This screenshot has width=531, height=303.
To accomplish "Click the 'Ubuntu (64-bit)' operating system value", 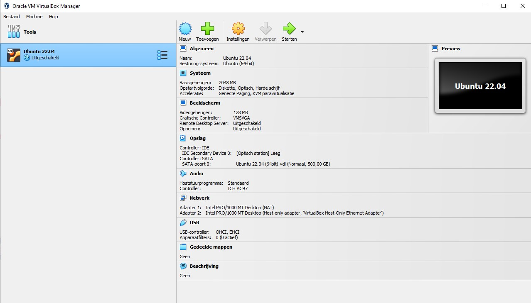I will 238,64.
